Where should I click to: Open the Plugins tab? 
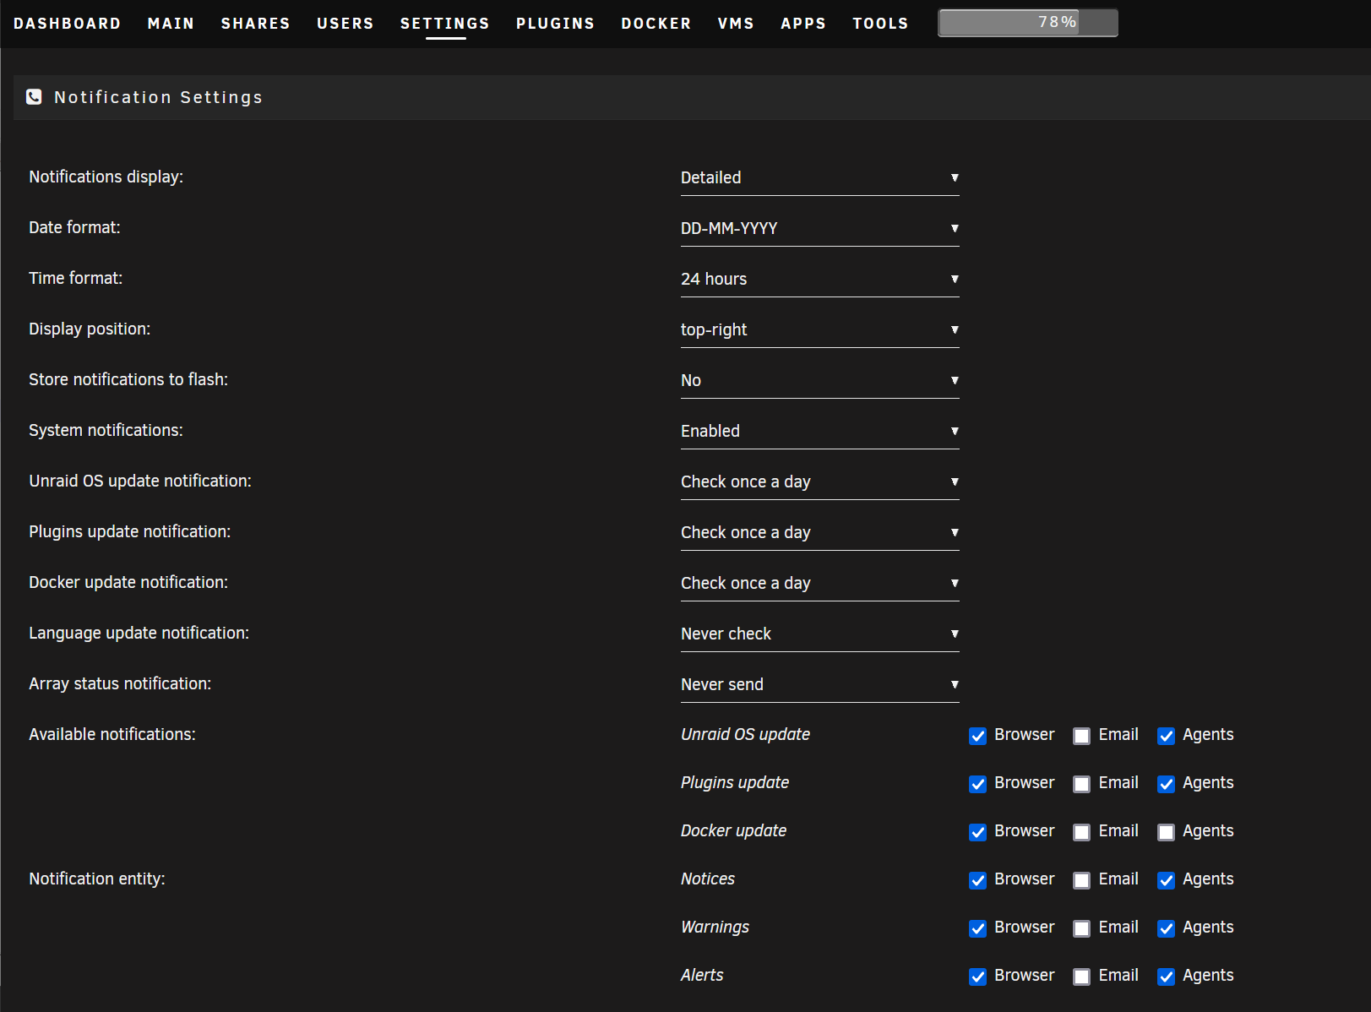[555, 24]
